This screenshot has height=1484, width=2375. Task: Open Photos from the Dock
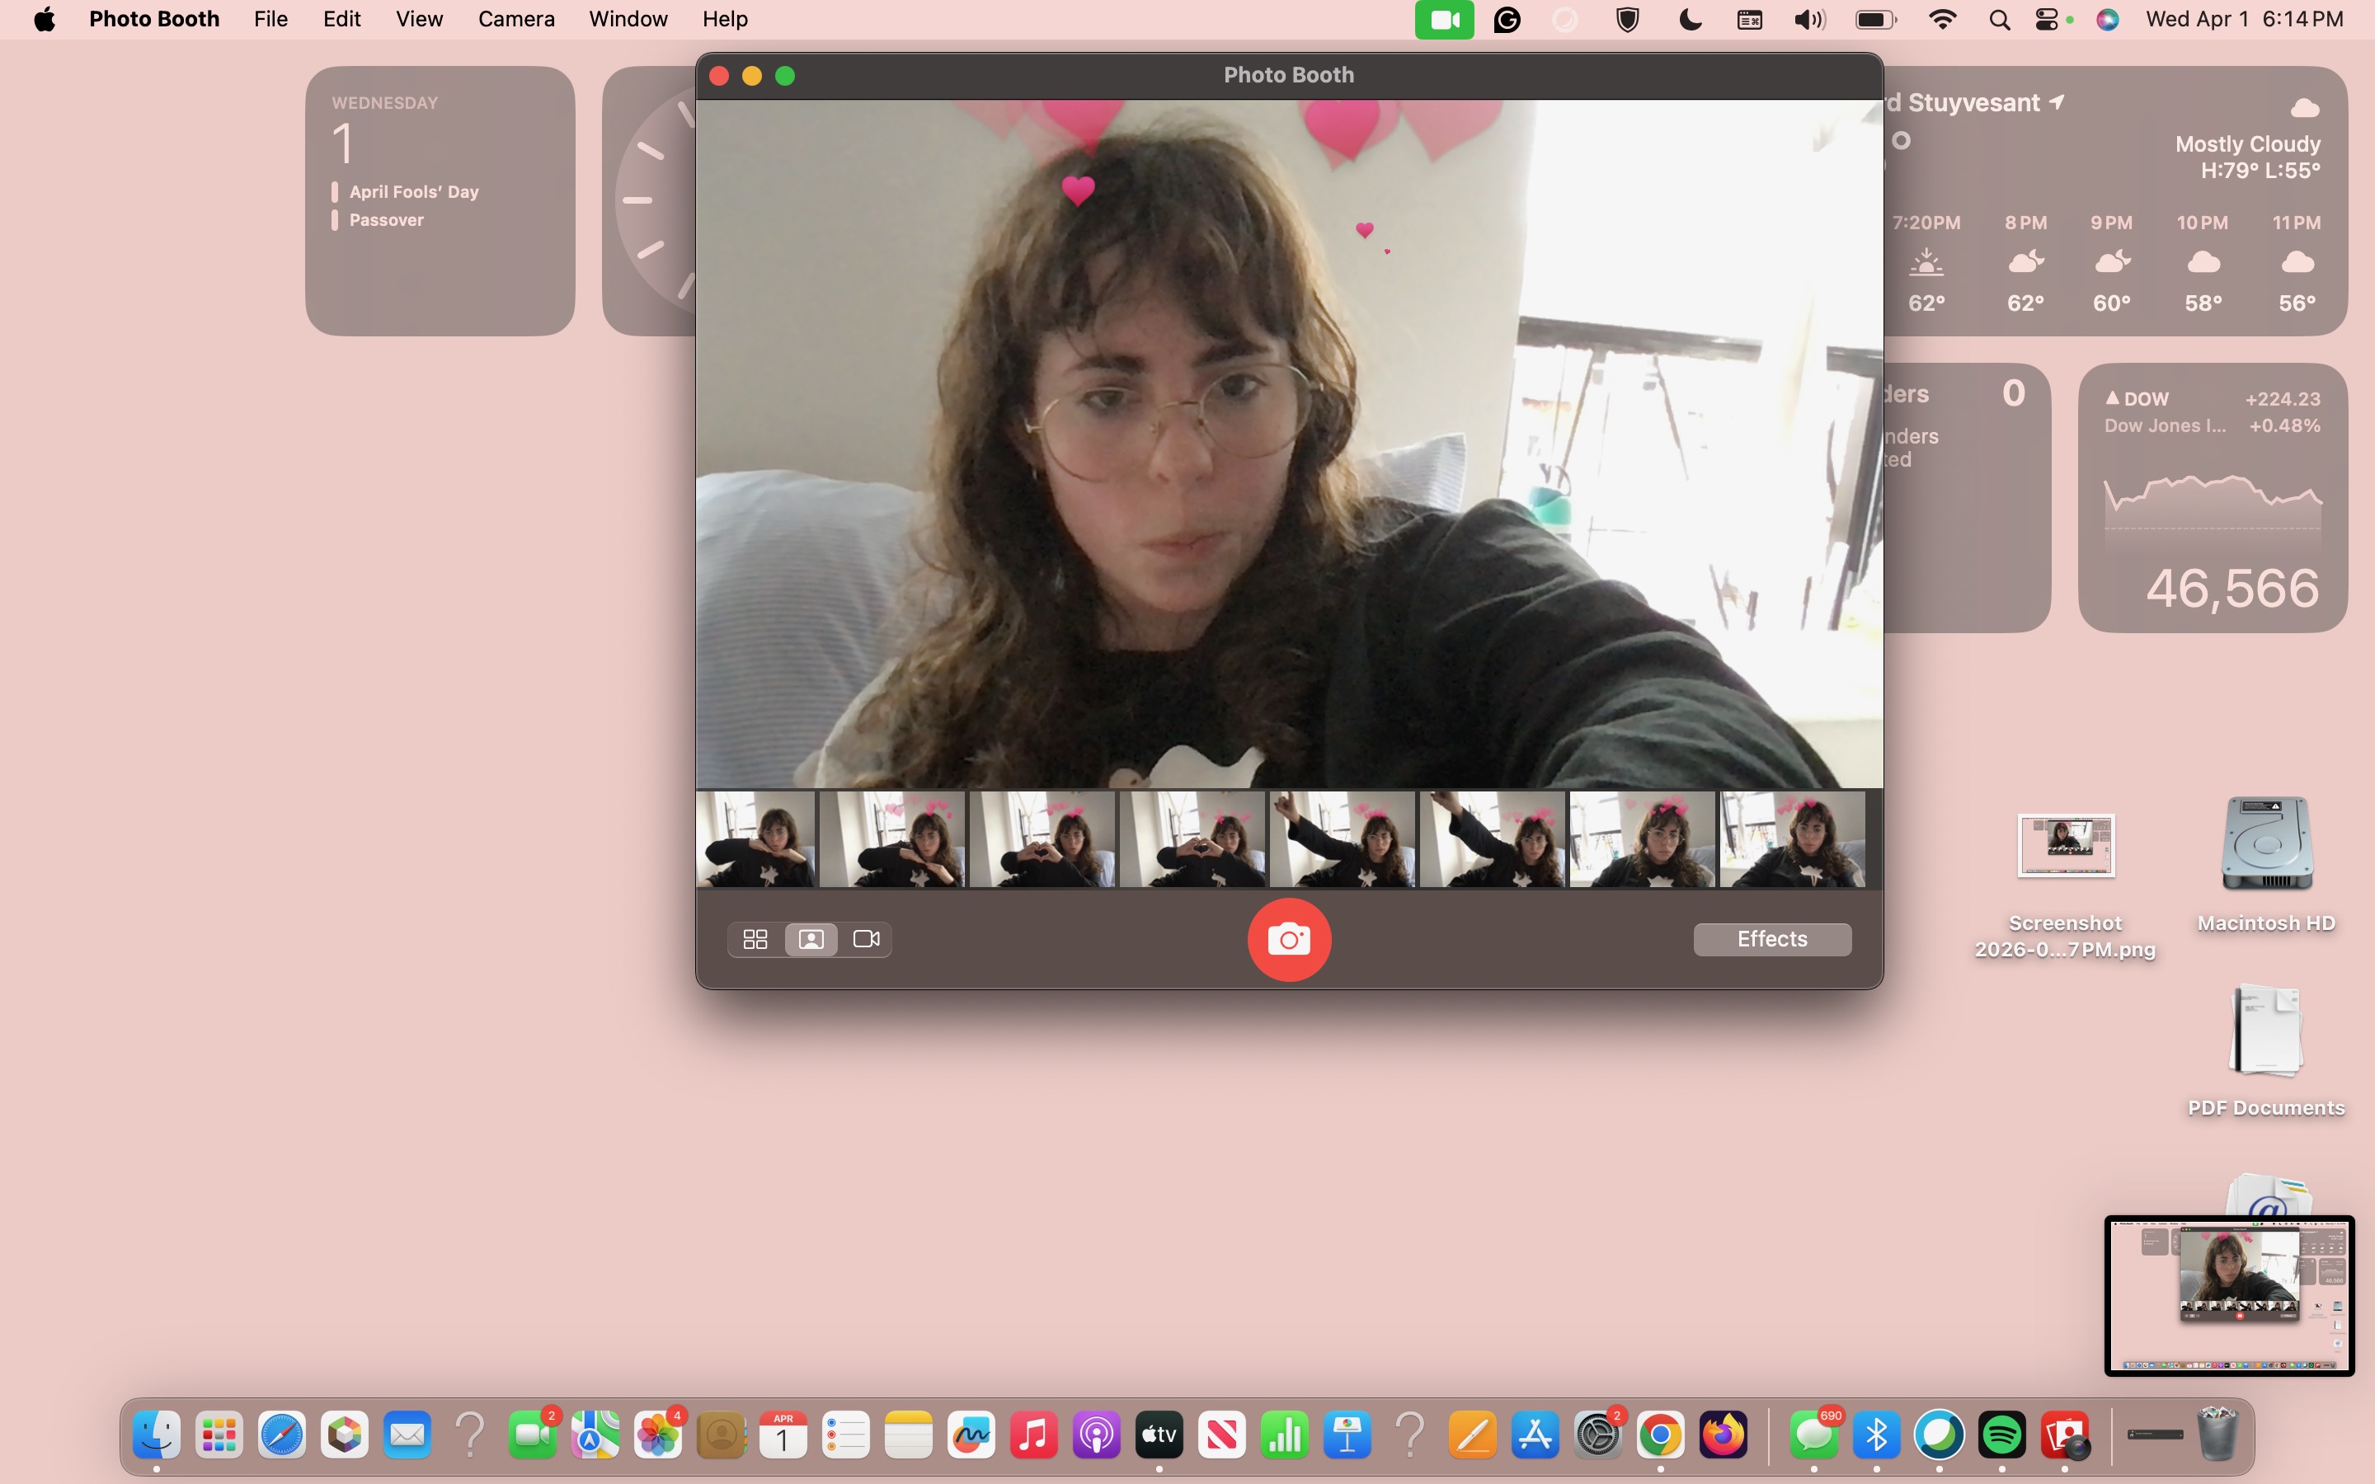pos(657,1434)
